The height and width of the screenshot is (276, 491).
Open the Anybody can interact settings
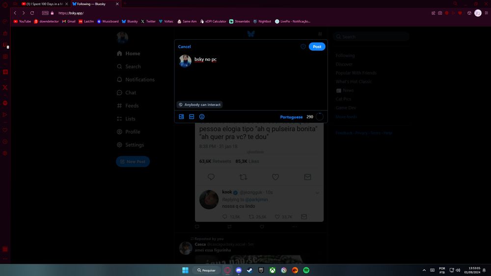tap(200, 105)
